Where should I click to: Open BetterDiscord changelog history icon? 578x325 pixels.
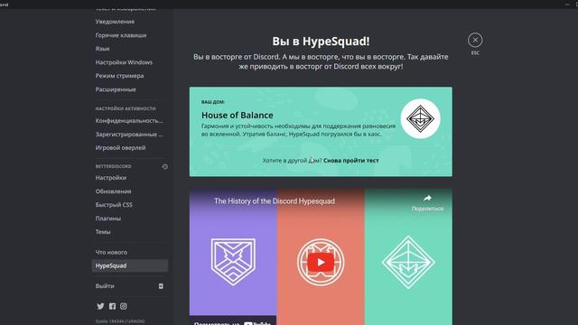(165, 166)
